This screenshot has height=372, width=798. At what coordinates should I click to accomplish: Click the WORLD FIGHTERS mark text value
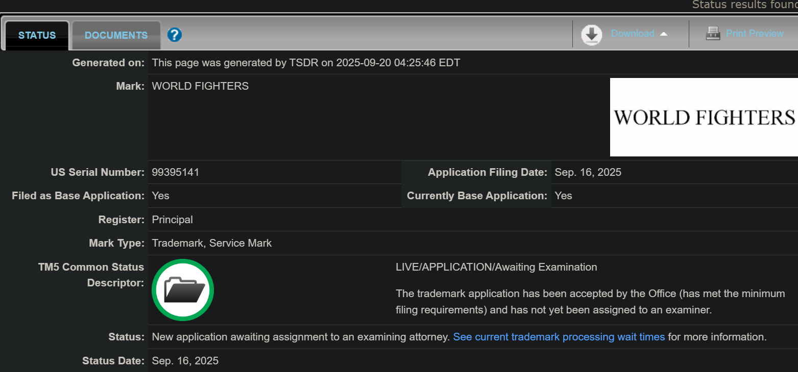click(x=200, y=86)
